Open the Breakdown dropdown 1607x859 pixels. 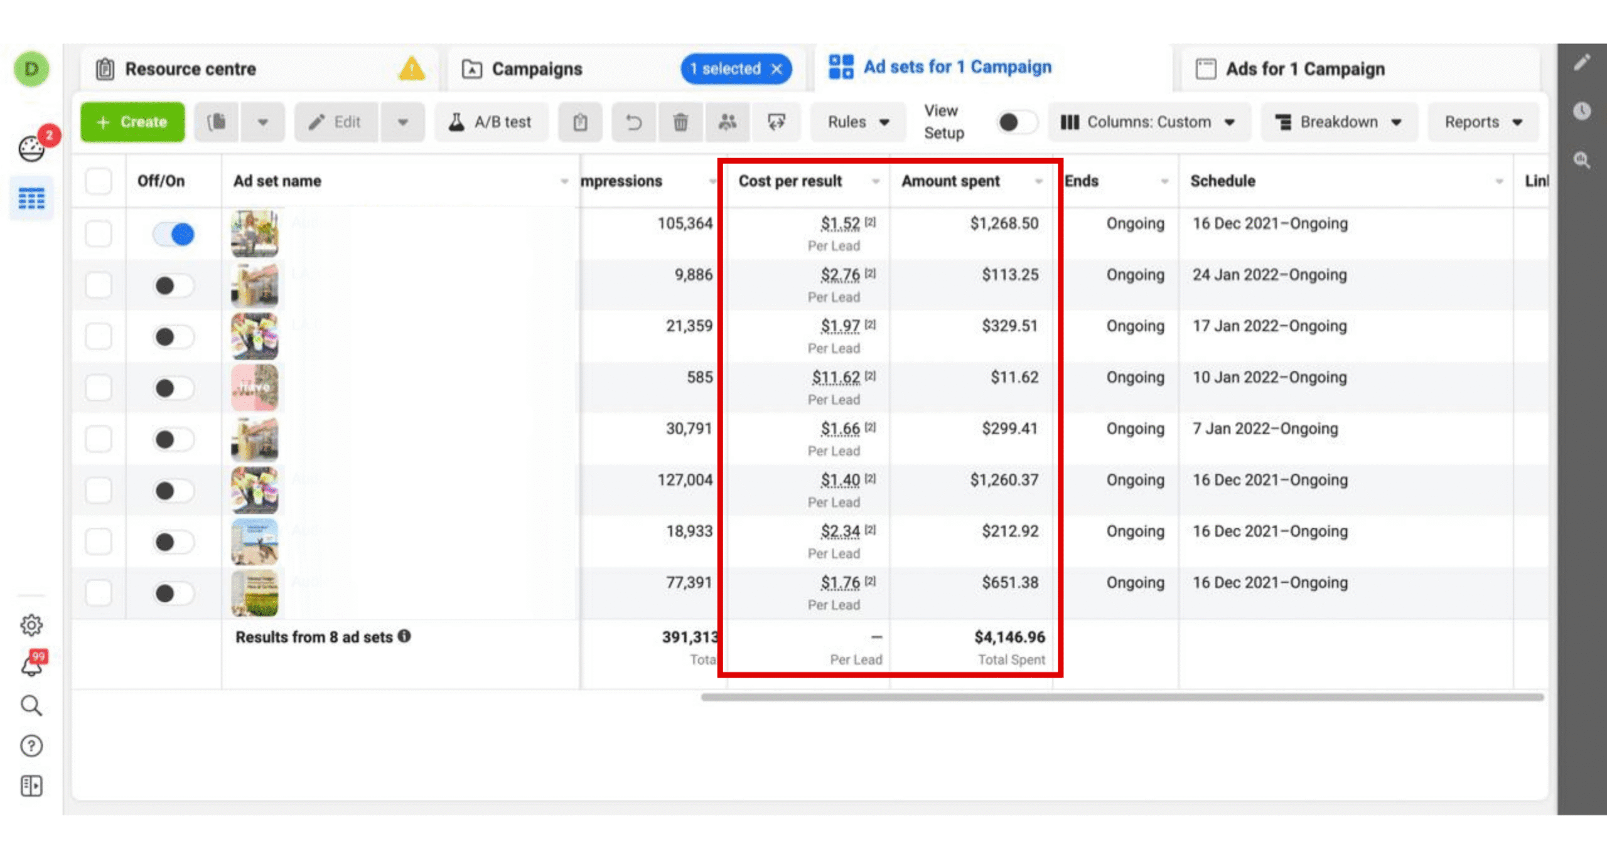(1338, 122)
